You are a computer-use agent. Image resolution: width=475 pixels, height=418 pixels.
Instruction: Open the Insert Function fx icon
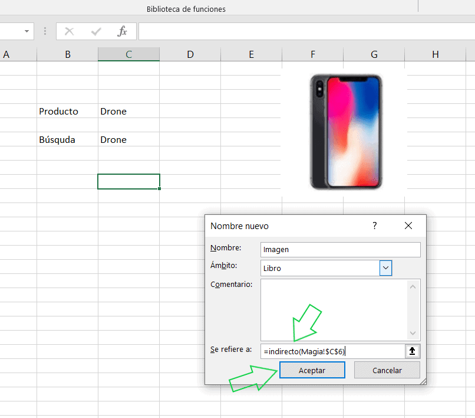coord(122,31)
